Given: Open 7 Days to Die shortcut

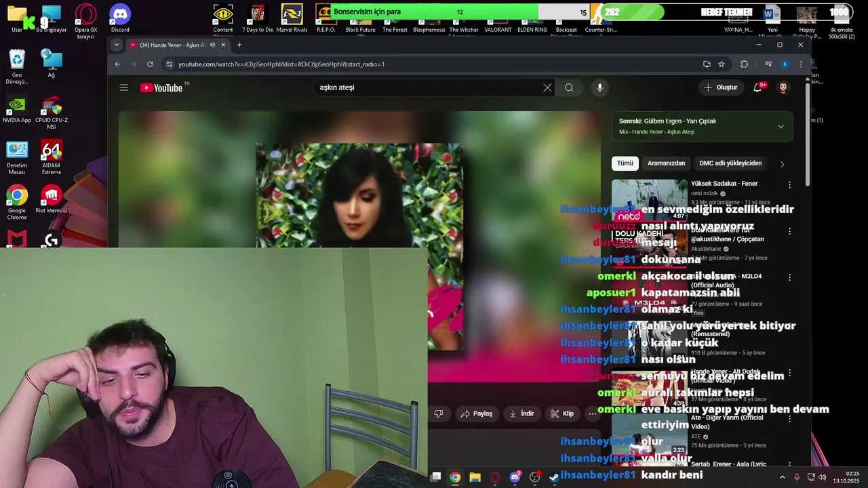Looking at the screenshot, I should pyautogui.click(x=258, y=18).
